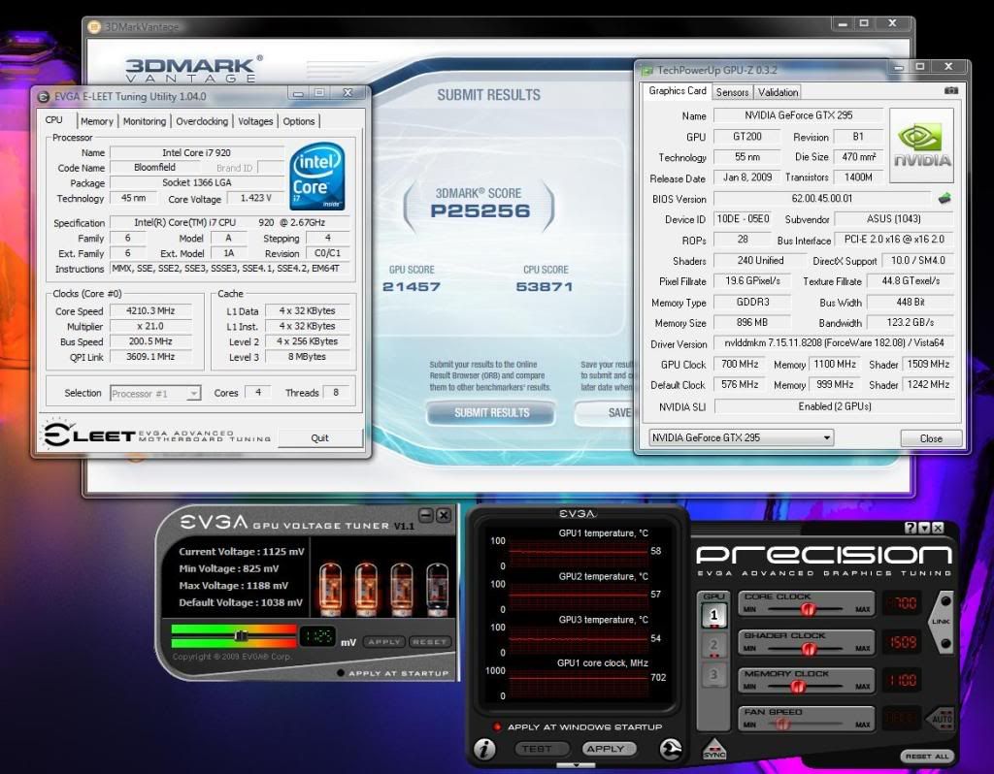Switch to the Voltages tab in E-LEET
The width and height of the screenshot is (994, 774).
pos(255,121)
